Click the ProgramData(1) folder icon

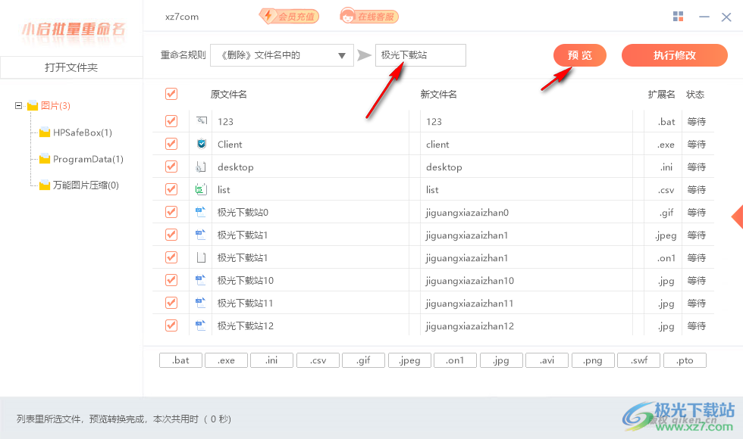[x=45, y=158]
